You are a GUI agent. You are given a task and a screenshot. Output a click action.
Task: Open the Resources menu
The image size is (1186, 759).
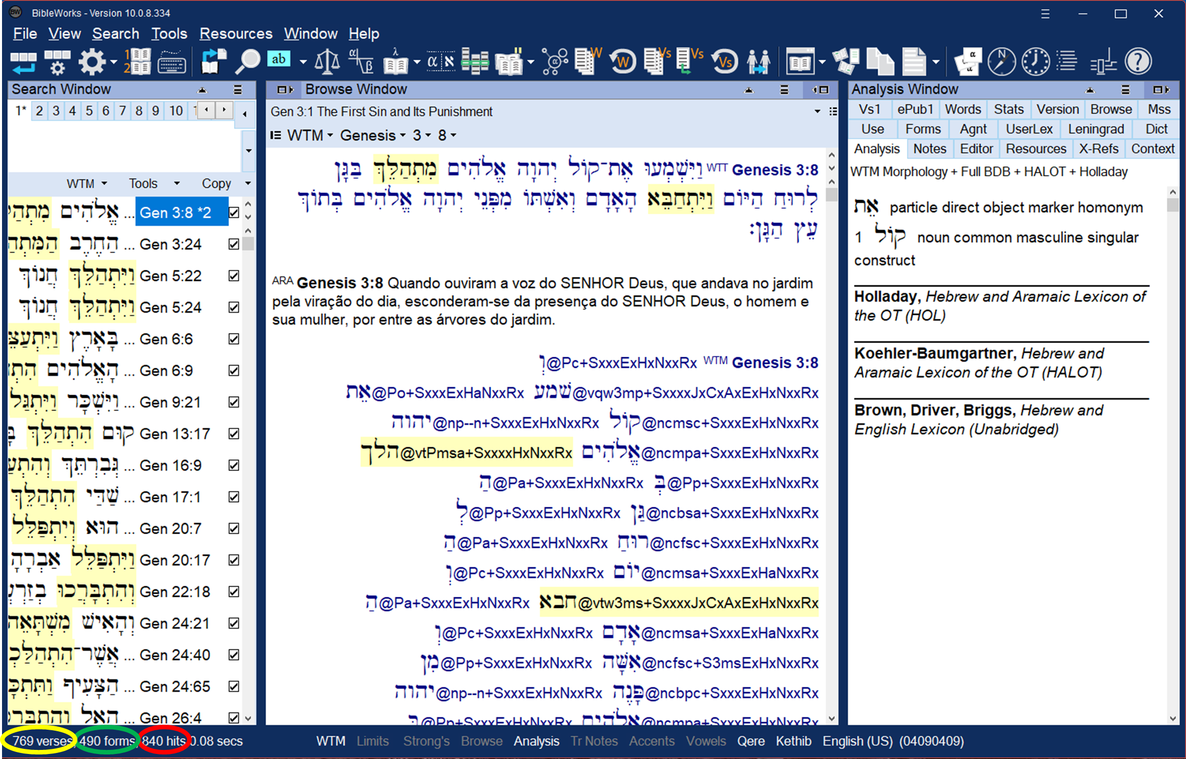point(236,34)
